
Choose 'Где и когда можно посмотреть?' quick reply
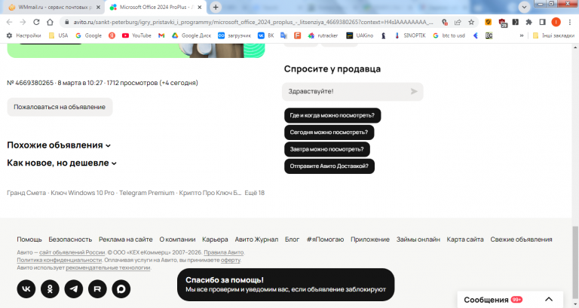[332, 115]
